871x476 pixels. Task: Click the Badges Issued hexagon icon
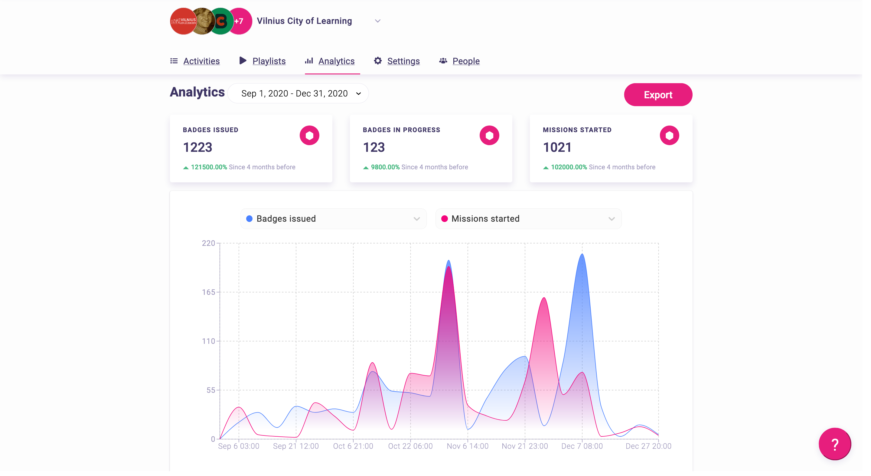pyautogui.click(x=309, y=135)
